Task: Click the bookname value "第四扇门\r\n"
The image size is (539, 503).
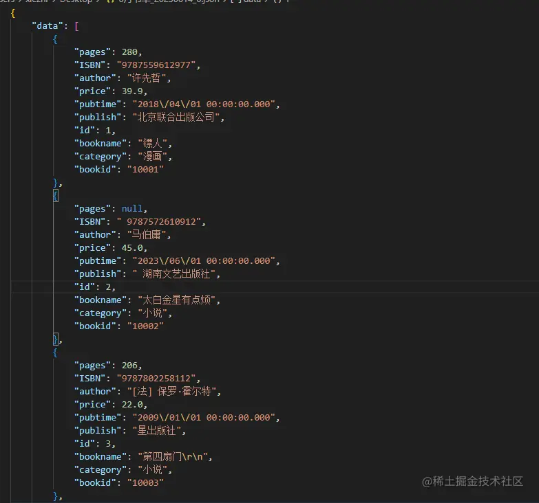Action: [173, 457]
